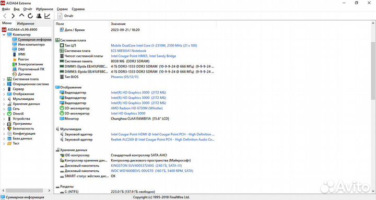The width and height of the screenshot is (376, 200).
Task: Click the Портативный ПК laptop icon
Action: pyautogui.click(x=15, y=69)
